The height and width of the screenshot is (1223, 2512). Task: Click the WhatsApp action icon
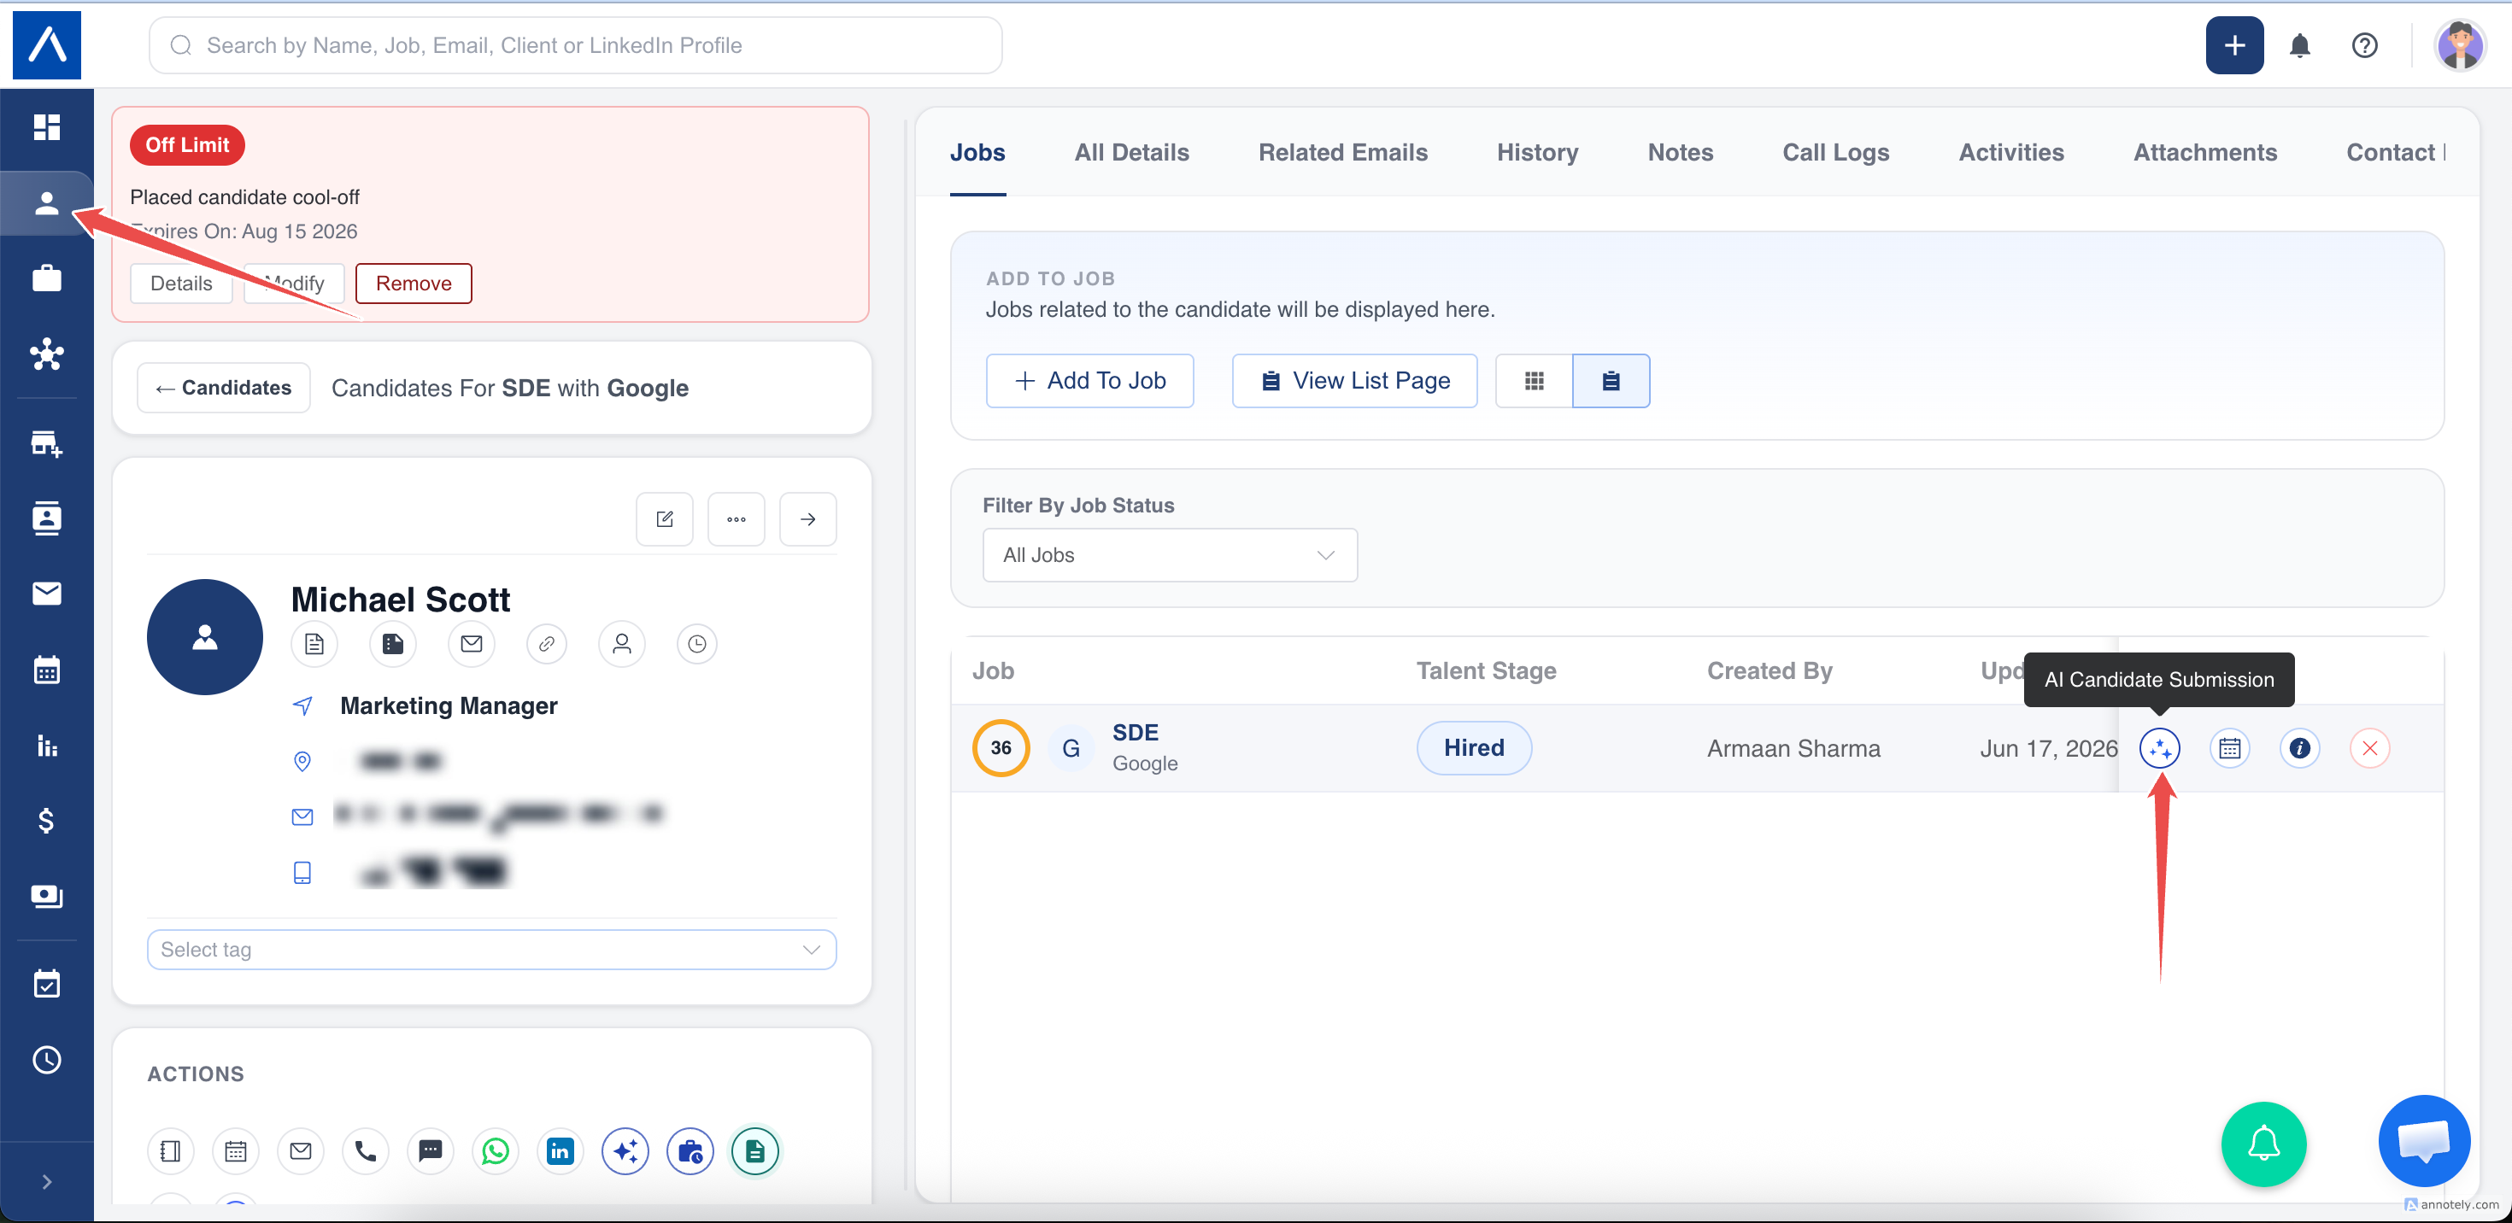496,1151
